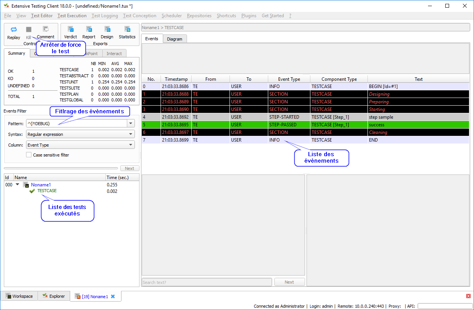The height and width of the screenshot is (310, 474).
Task: Click the green check icon beside TESTCASE
Action: coord(32,191)
